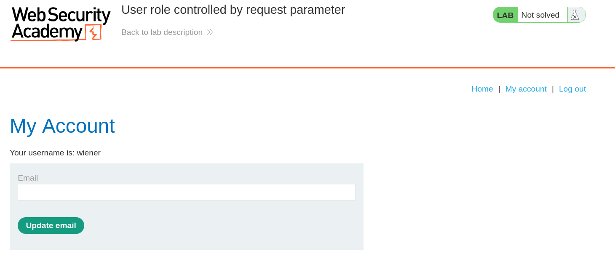Image resolution: width=615 pixels, height=260 pixels.
Task: Navigate to My account
Action: tap(526, 89)
